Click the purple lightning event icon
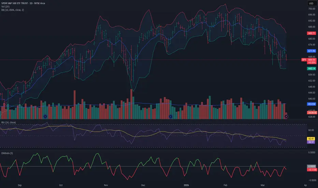 click(286, 117)
